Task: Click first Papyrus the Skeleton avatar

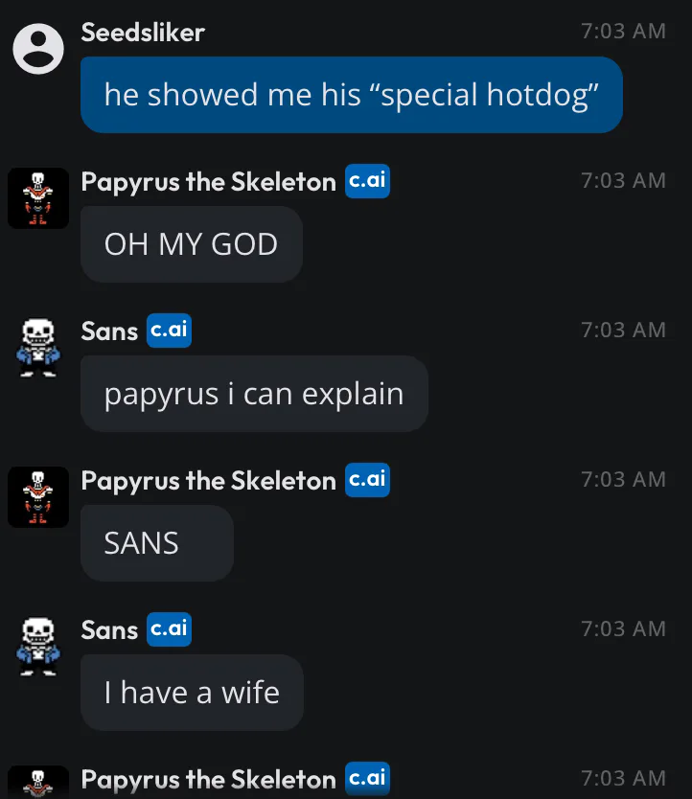Action: click(38, 198)
